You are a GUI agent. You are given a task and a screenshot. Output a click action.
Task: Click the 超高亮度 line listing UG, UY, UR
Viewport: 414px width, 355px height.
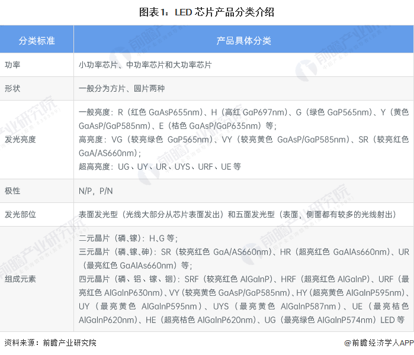[160, 167]
